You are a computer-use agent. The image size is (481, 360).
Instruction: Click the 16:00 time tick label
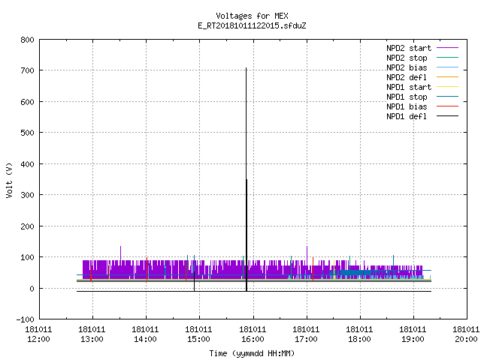pyautogui.click(x=253, y=340)
